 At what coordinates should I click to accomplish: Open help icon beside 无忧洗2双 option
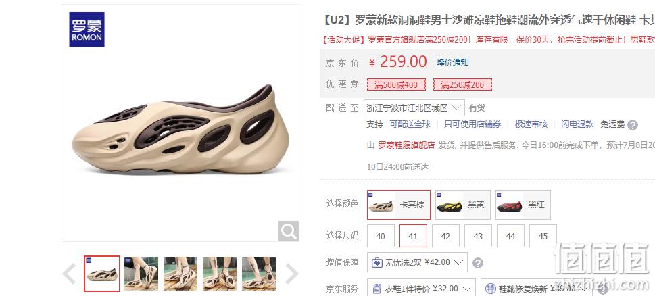[x=478, y=263]
